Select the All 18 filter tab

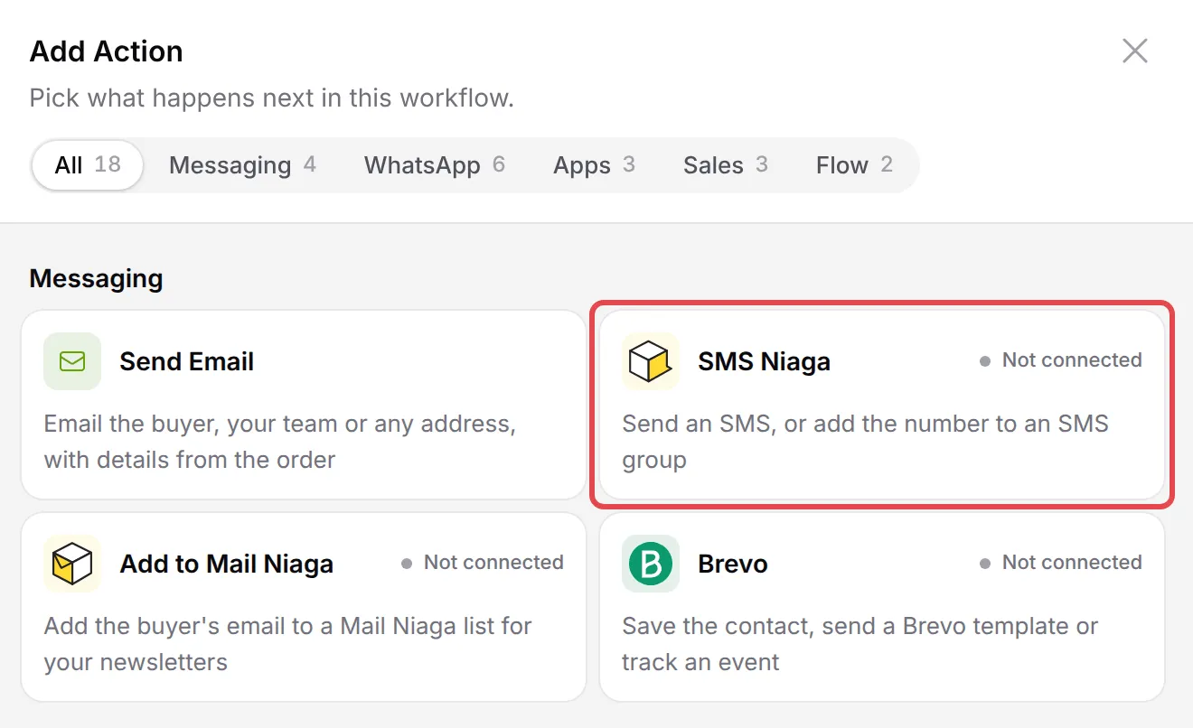[88, 165]
